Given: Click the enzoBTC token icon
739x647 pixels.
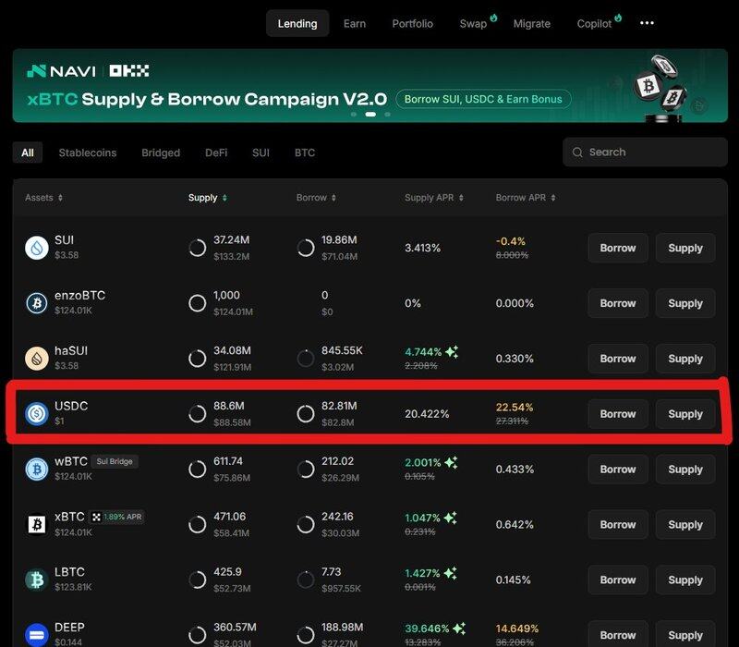Looking at the screenshot, I should [x=37, y=303].
